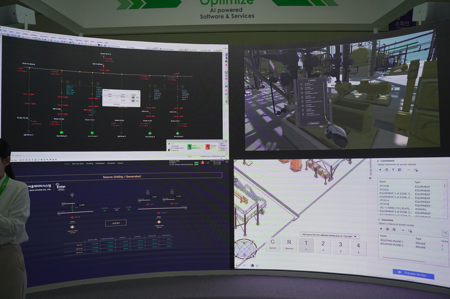
Task: Add a new directive with the plus icon
Action: click(381, 229)
